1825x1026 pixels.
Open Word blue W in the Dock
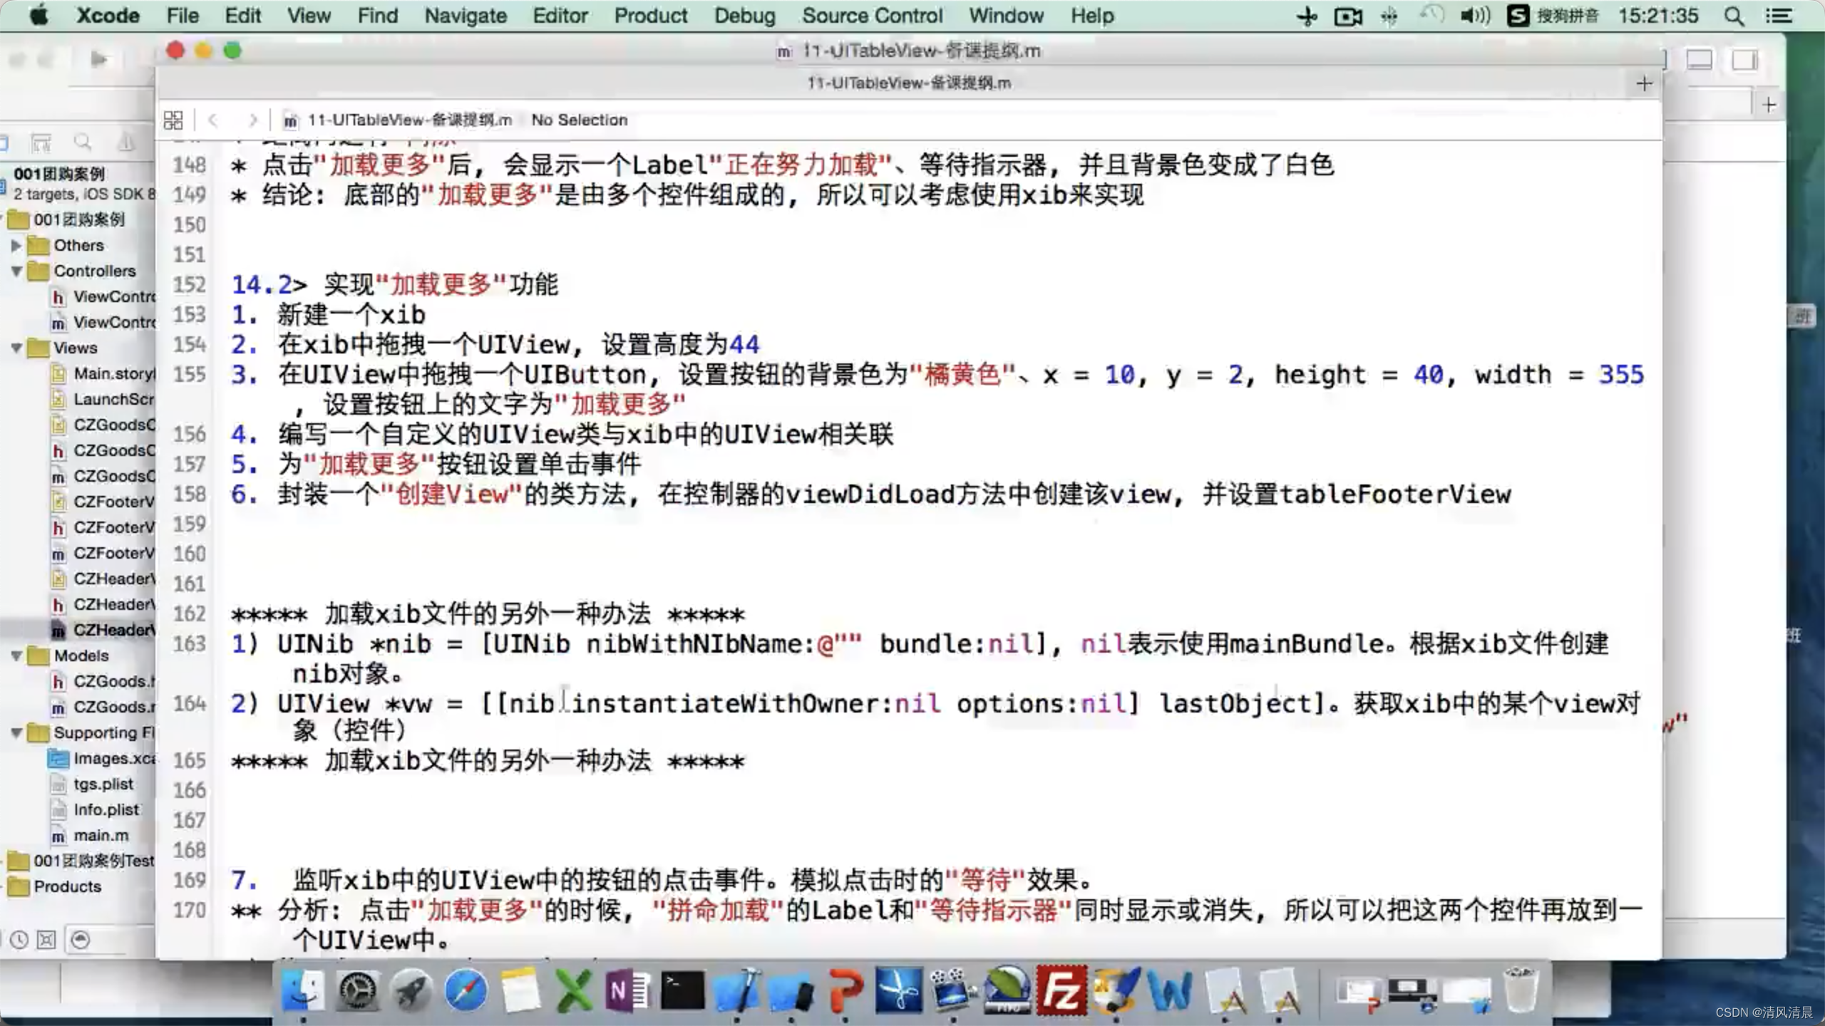[x=1170, y=990]
